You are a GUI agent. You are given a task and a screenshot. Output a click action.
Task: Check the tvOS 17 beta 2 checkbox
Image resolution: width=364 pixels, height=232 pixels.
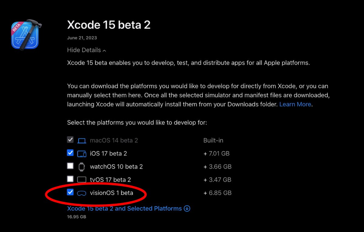[x=70, y=179]
